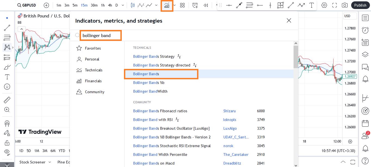Select brush tool in left sidebar
Screen dimensions: 371x167
[7, 67]
